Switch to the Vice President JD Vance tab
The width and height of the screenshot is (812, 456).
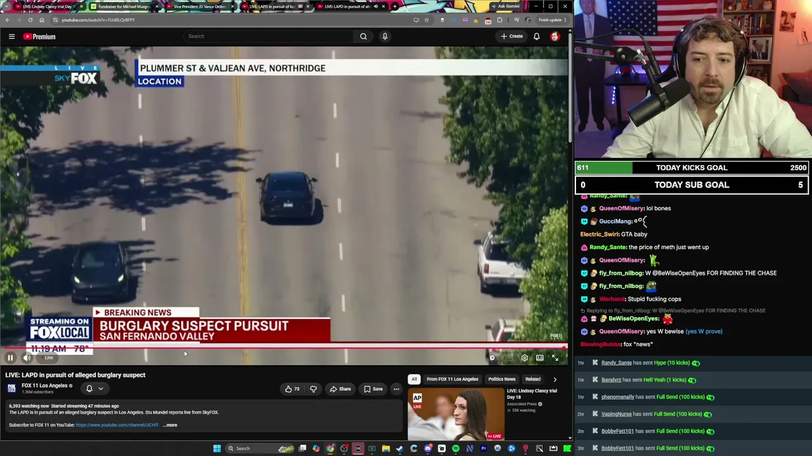200,6
